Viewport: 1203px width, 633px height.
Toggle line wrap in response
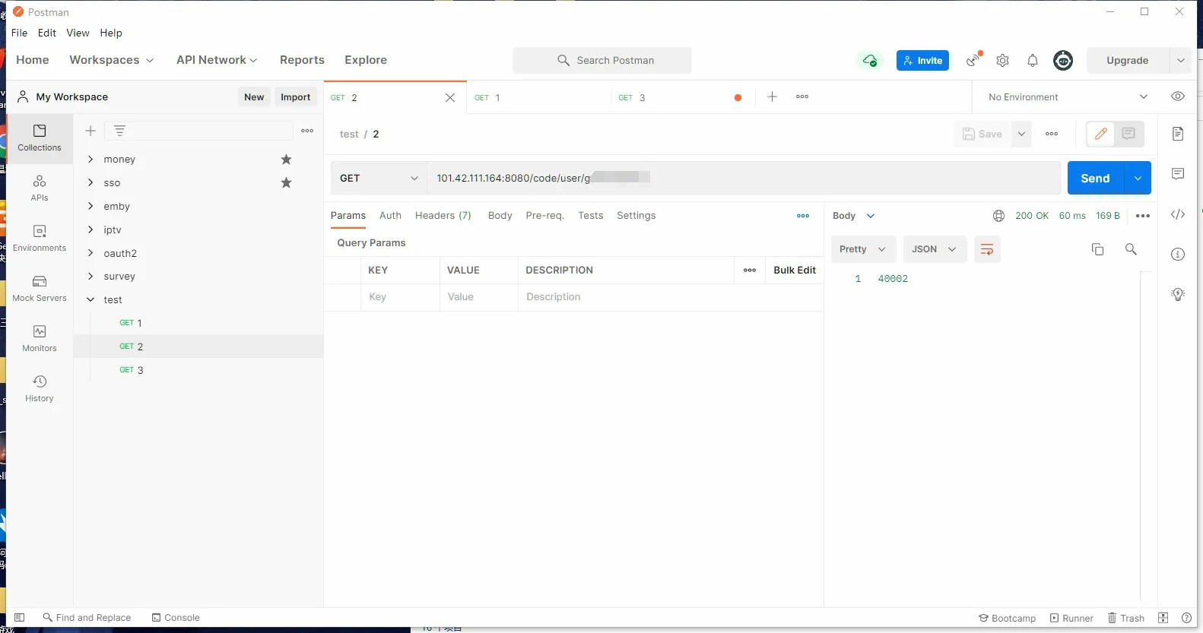click(x=986, y=249)
